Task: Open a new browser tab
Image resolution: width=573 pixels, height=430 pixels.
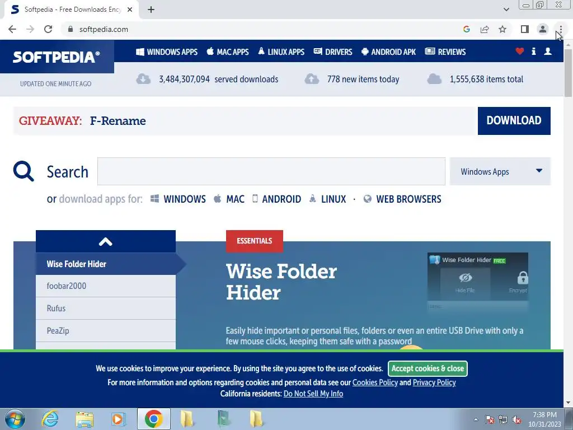Action: coord(151,10)
